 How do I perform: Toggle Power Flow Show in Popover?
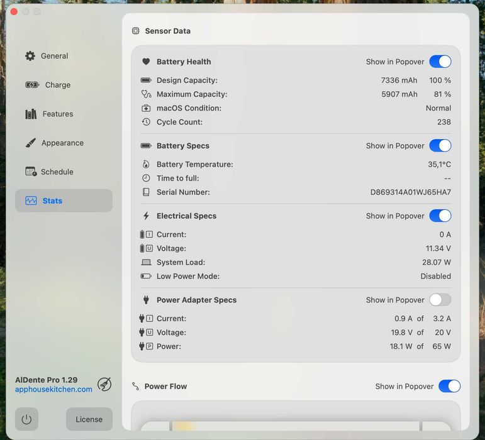pos(449,386)
